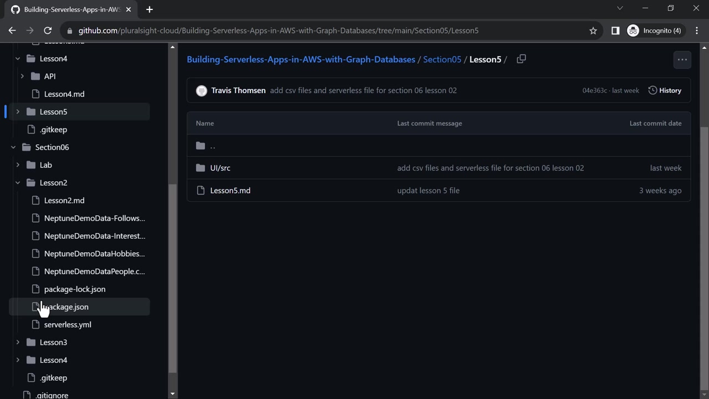This screenshot has height=399, width=709.
Task: Expand the API folder in the tree
Action: click(22, 76)
